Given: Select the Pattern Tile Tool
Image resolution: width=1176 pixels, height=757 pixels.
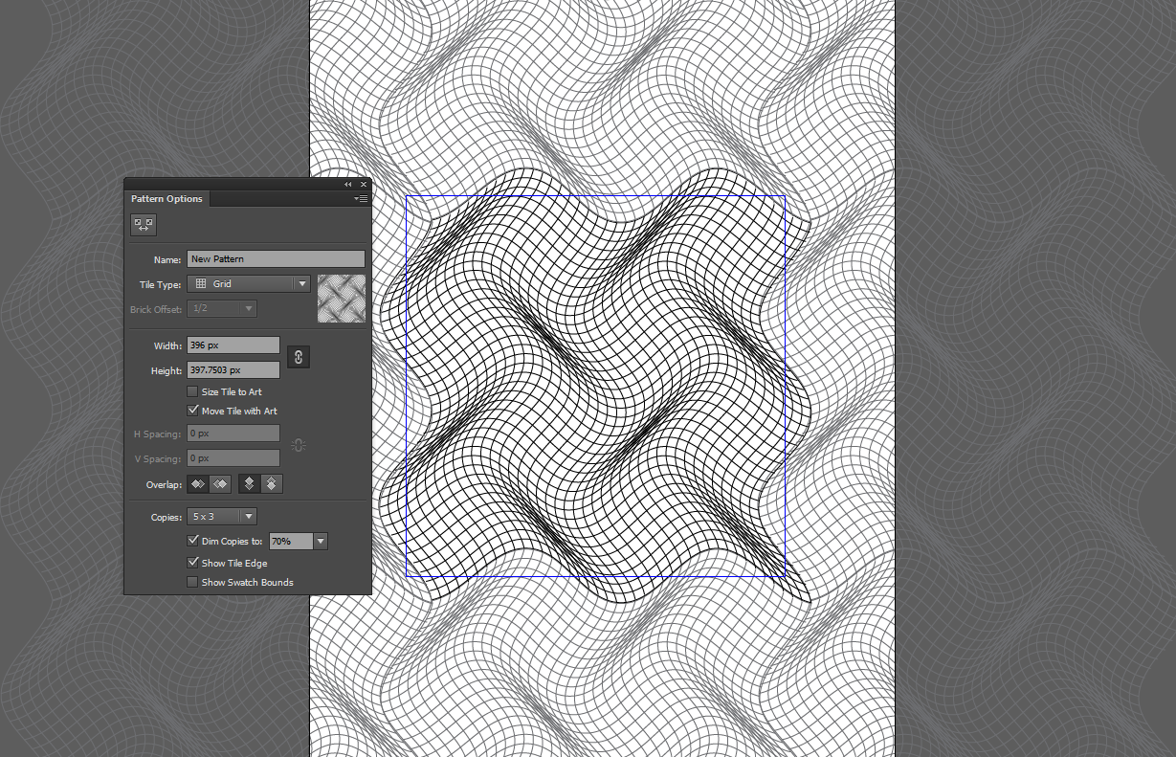Looking at the screenshot, I should 143,224.
